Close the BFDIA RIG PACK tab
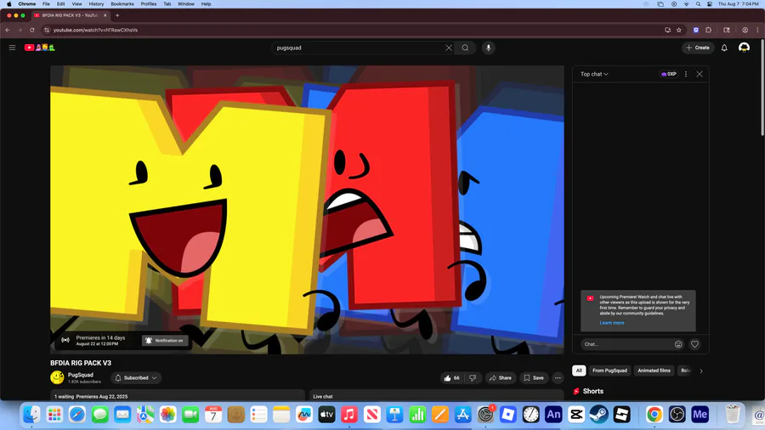Image resolution: width=765 pixels, height=430 pixels. pos(105,15)
